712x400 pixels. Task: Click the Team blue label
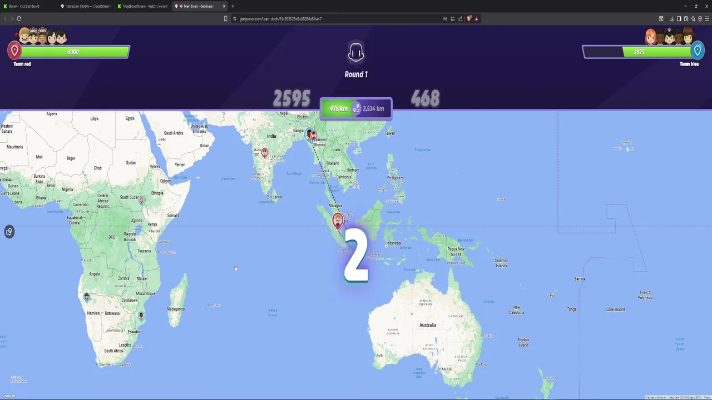point(689,64)
